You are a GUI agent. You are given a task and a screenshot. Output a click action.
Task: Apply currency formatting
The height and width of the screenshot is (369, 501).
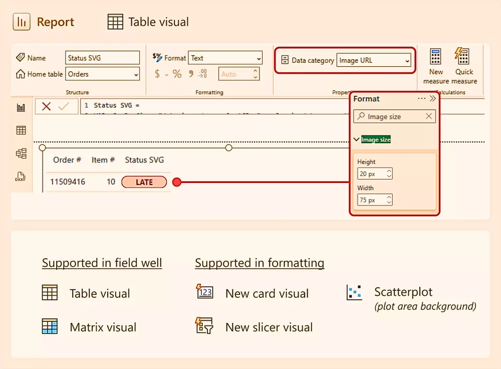pos(158,74)
